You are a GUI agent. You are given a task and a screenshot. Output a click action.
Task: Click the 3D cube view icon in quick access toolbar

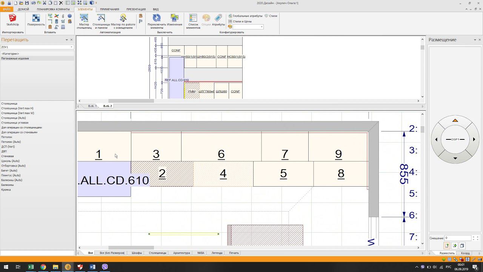[92, 3]
